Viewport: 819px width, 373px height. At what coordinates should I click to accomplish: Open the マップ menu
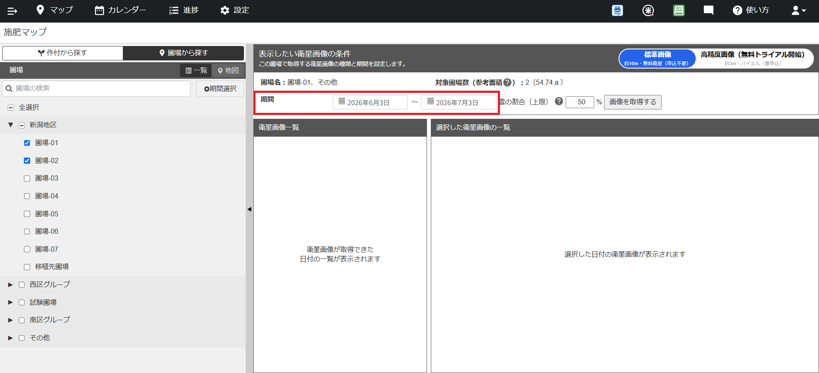pos(55,10)
